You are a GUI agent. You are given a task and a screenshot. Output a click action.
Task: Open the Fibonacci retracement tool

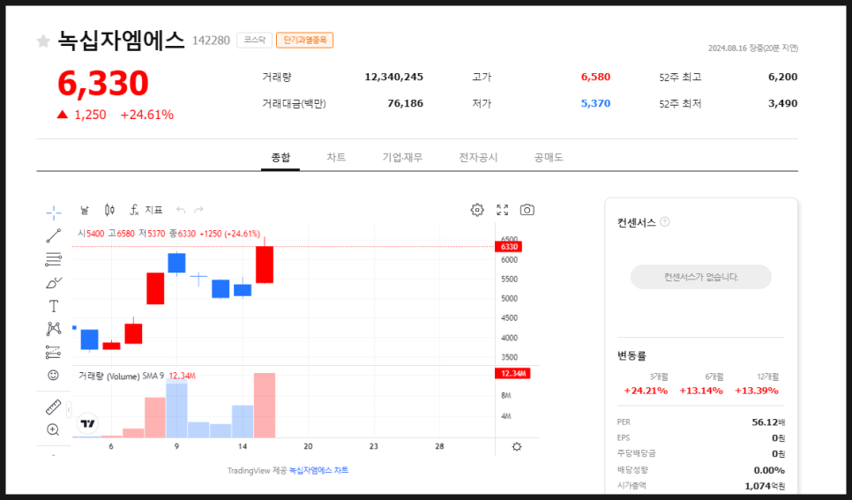53,259
